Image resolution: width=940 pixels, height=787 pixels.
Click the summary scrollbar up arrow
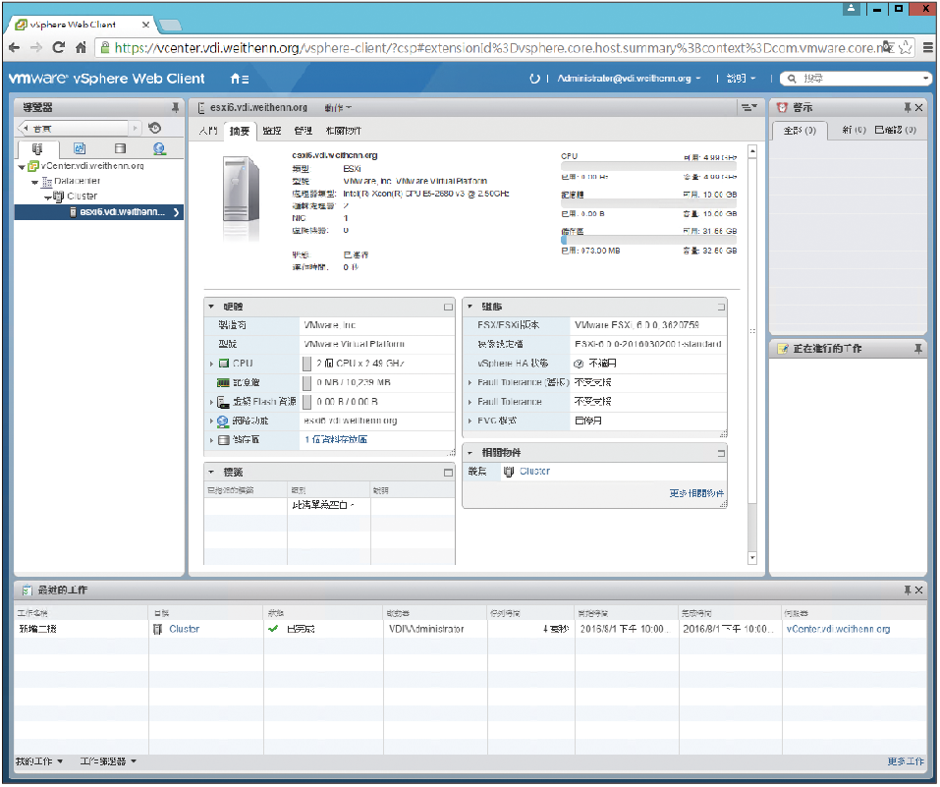point(752,151)
